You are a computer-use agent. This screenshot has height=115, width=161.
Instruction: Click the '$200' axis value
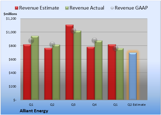[x=12, y=86]
